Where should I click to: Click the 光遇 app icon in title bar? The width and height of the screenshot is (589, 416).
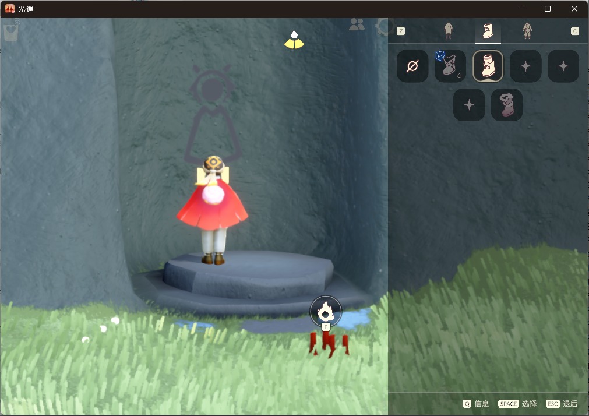(10, 9)
